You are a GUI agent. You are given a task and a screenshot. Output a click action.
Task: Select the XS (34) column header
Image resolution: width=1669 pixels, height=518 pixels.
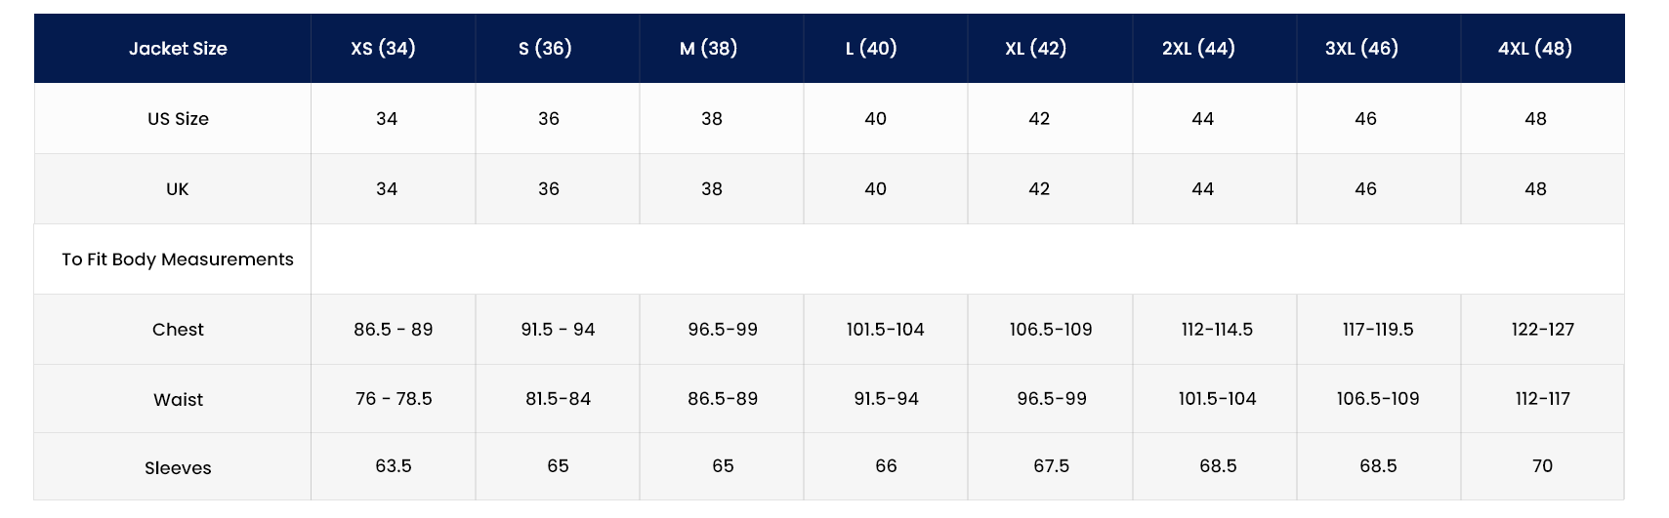click(383, 49)
